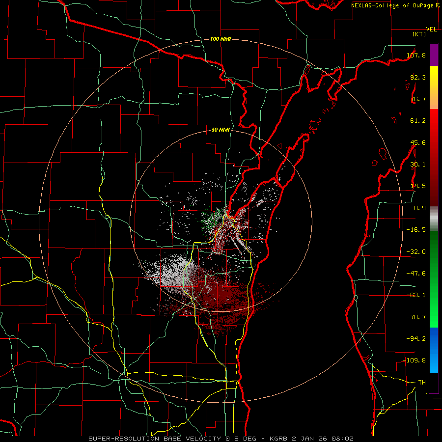The height and width of the screenshot is (442, 442).
Task: Click the 45.6 value on the velocity scale
Action: point(418,142)
